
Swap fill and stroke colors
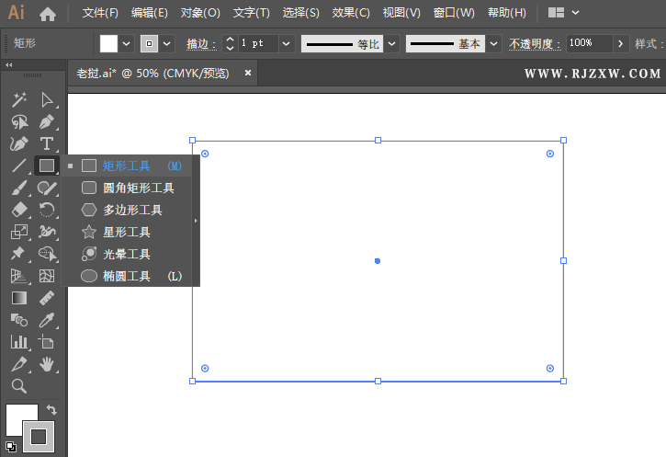pyautogui.click(x=51, y=410)
